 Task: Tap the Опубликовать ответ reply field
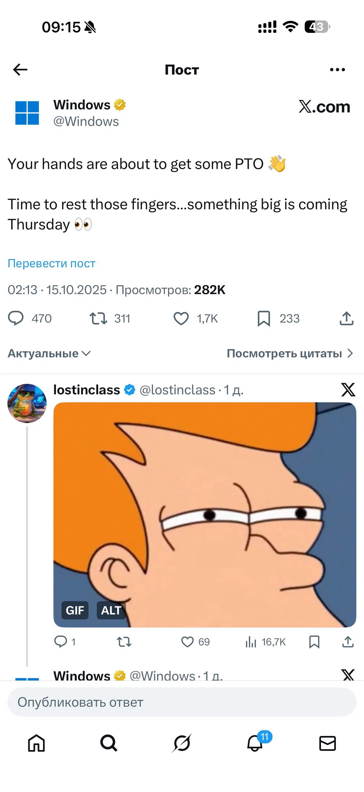point(182,702)
